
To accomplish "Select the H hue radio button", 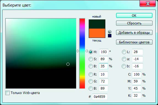I will pos(91,52).
